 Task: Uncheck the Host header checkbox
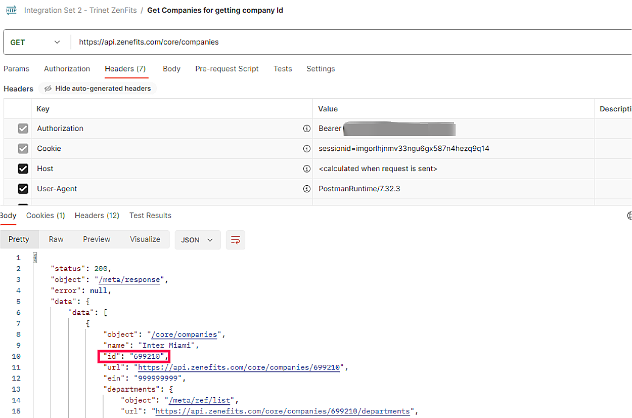23,169
